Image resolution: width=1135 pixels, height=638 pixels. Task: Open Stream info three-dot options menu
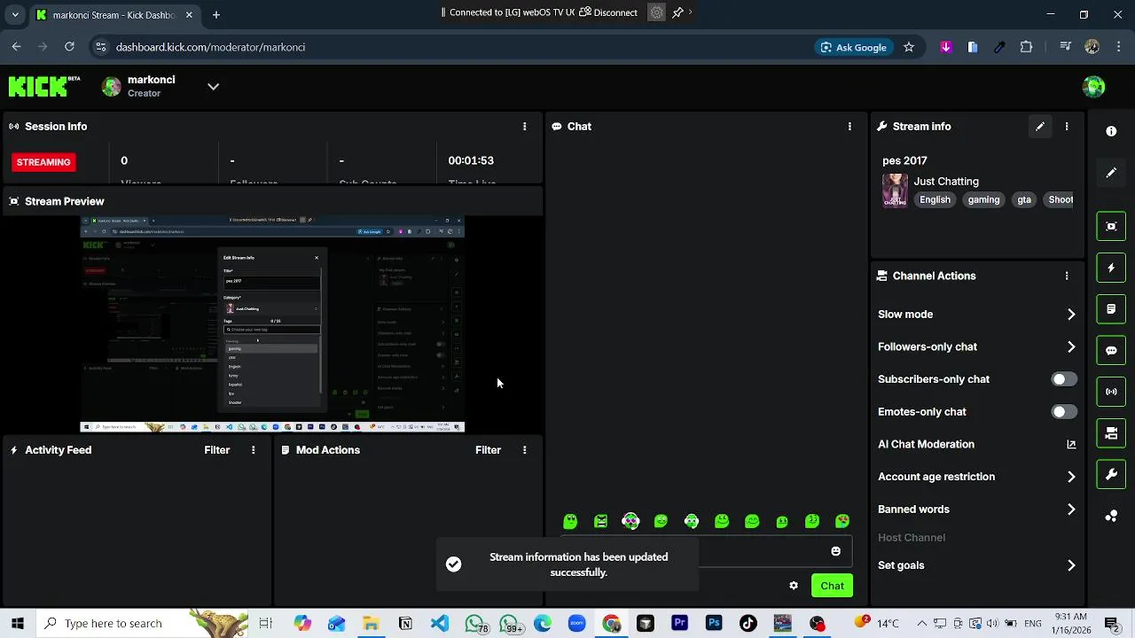(1067, 127)
